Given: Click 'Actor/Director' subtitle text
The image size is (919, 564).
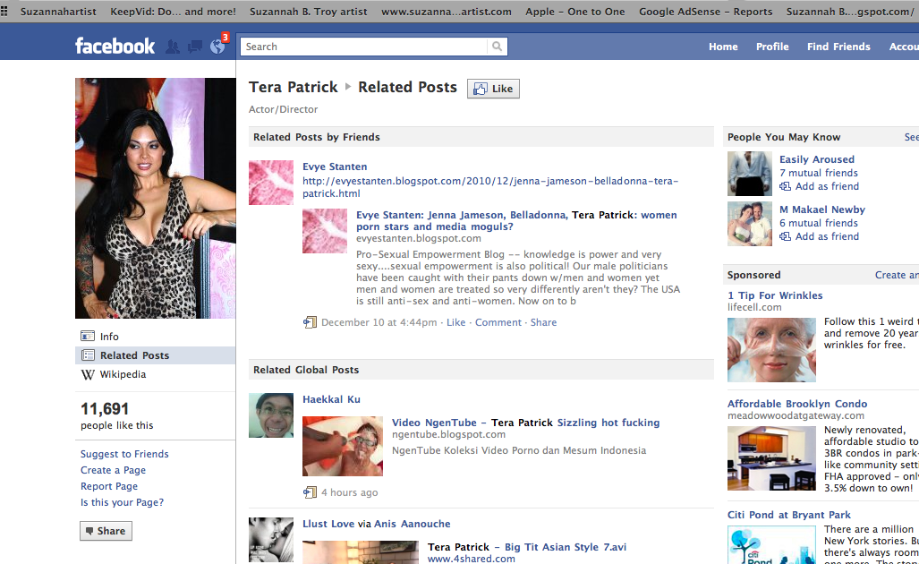Looking at the screenshot, I should (x=283, y=109).
